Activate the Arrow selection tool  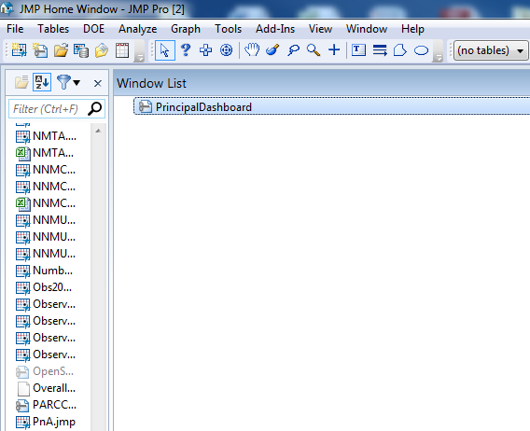(165, 50)
